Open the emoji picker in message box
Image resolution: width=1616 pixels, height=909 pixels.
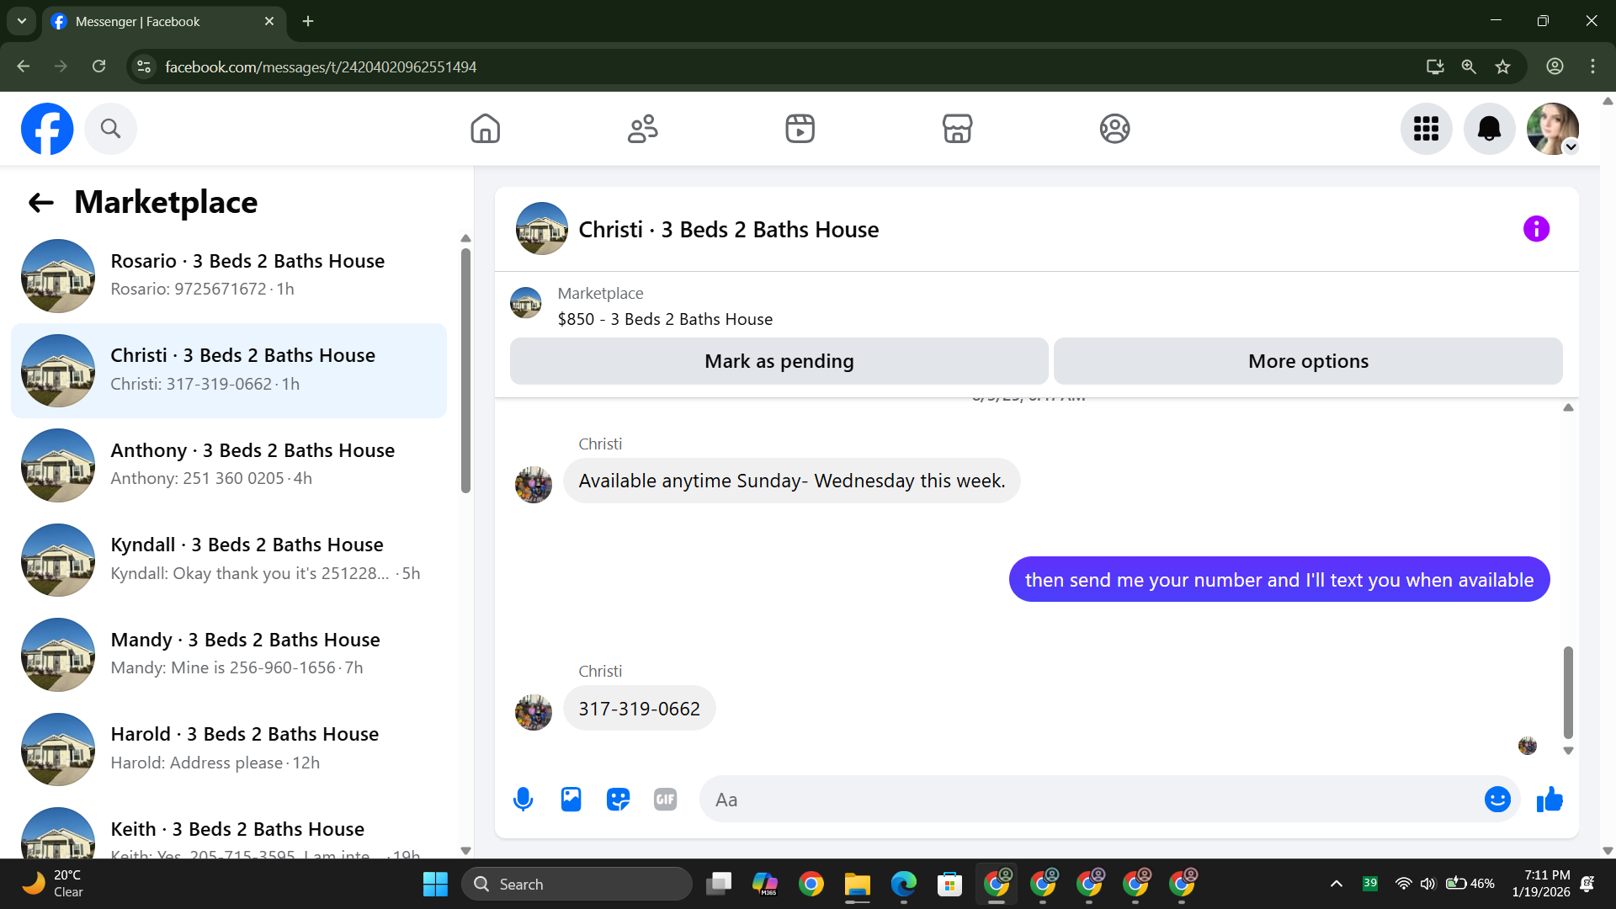(1496, 800)
